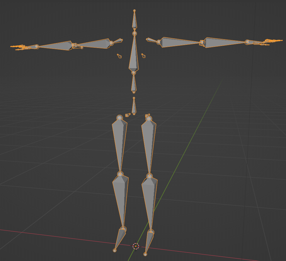Select the tiny screen-right hip helper bone
This screenshot has width=286, height=261.
[x=147, y=115]
